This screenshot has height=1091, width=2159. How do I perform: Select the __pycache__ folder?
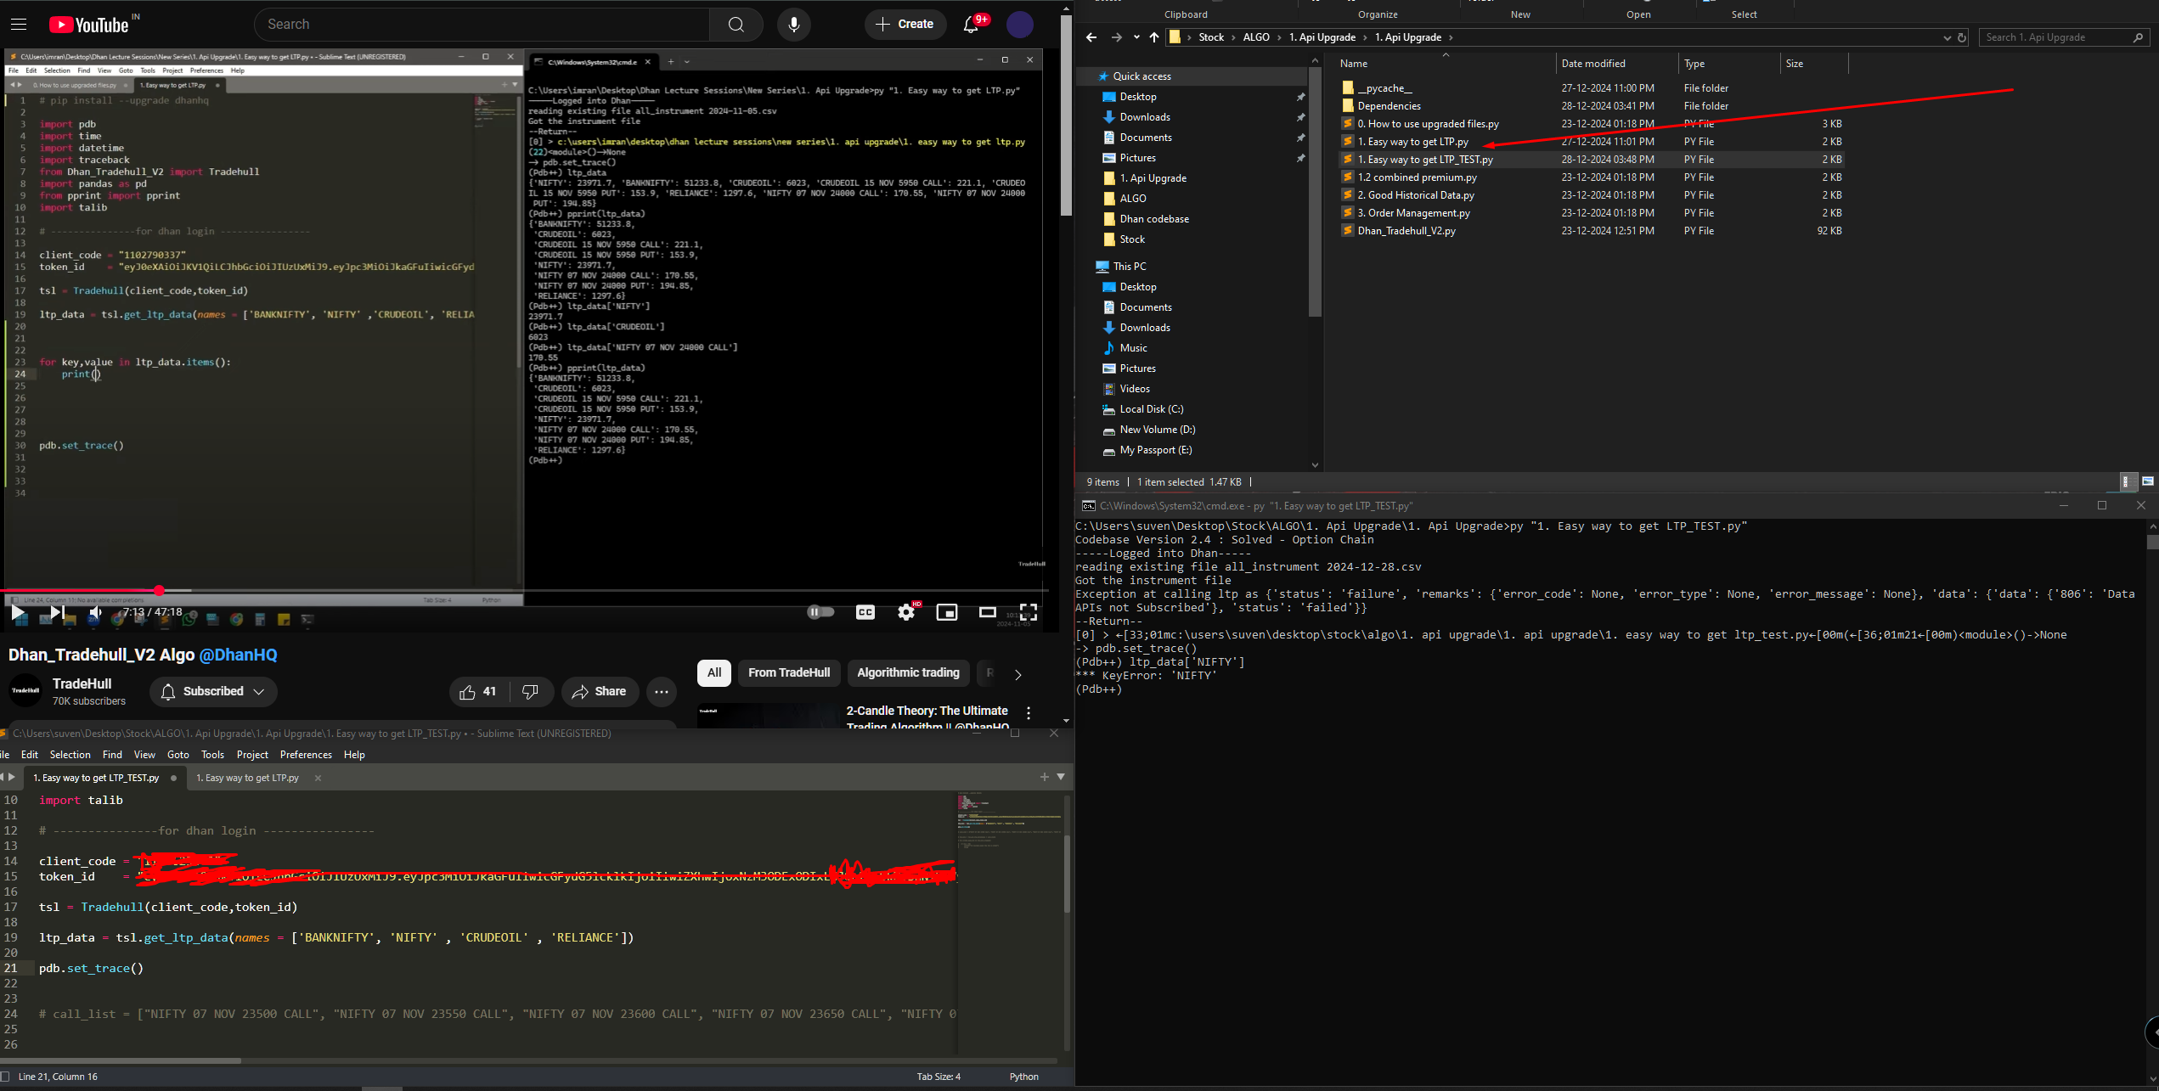1384,88
